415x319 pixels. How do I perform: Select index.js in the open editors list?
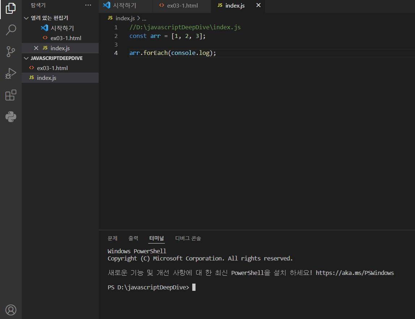tap(60, 48)
